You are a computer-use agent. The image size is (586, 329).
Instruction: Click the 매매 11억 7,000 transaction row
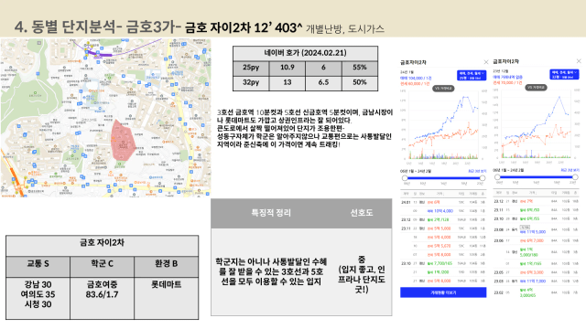point(536,281)
